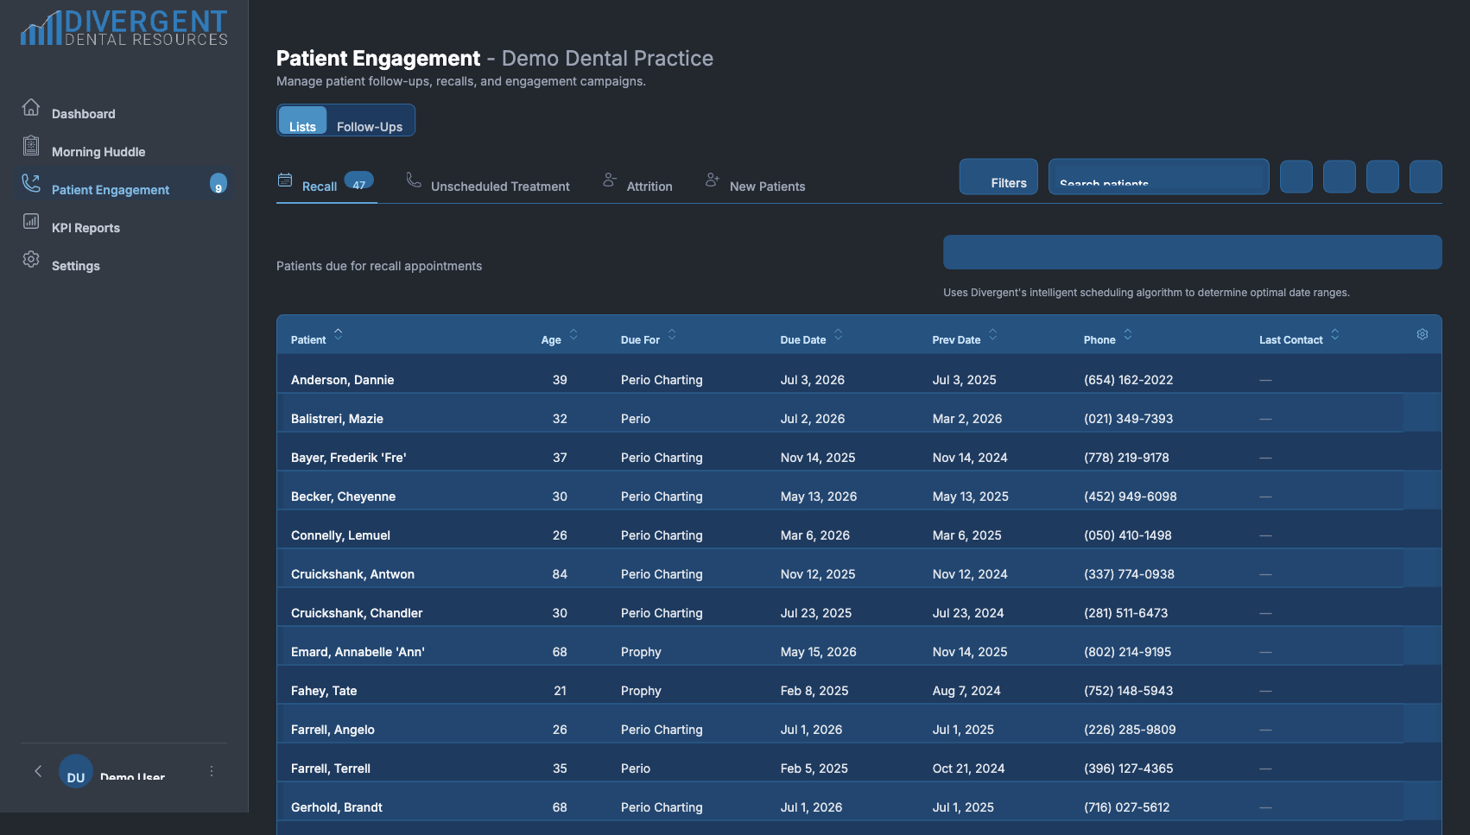The height and width of the screenshot is (835, 1470).
Task: Click Perio in Balistreri, Mazie row
Action: point(636,419)
